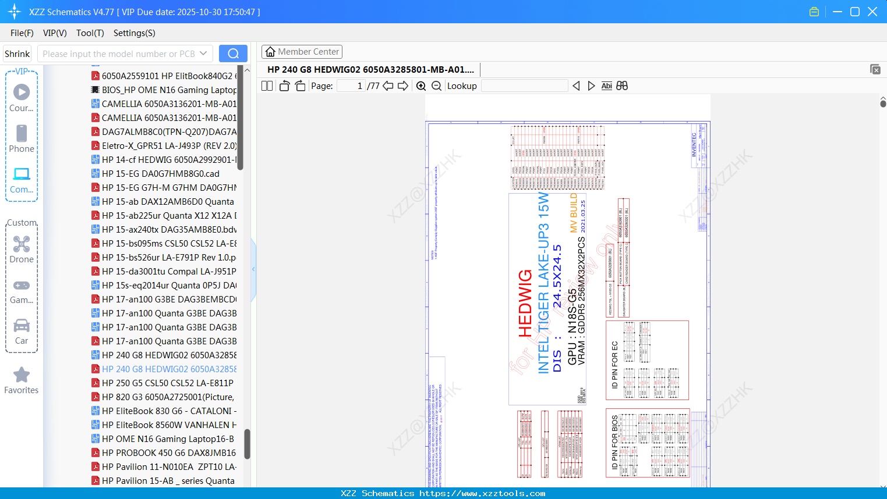Open the Drone category
887x499 pixels.
(22, 249)
